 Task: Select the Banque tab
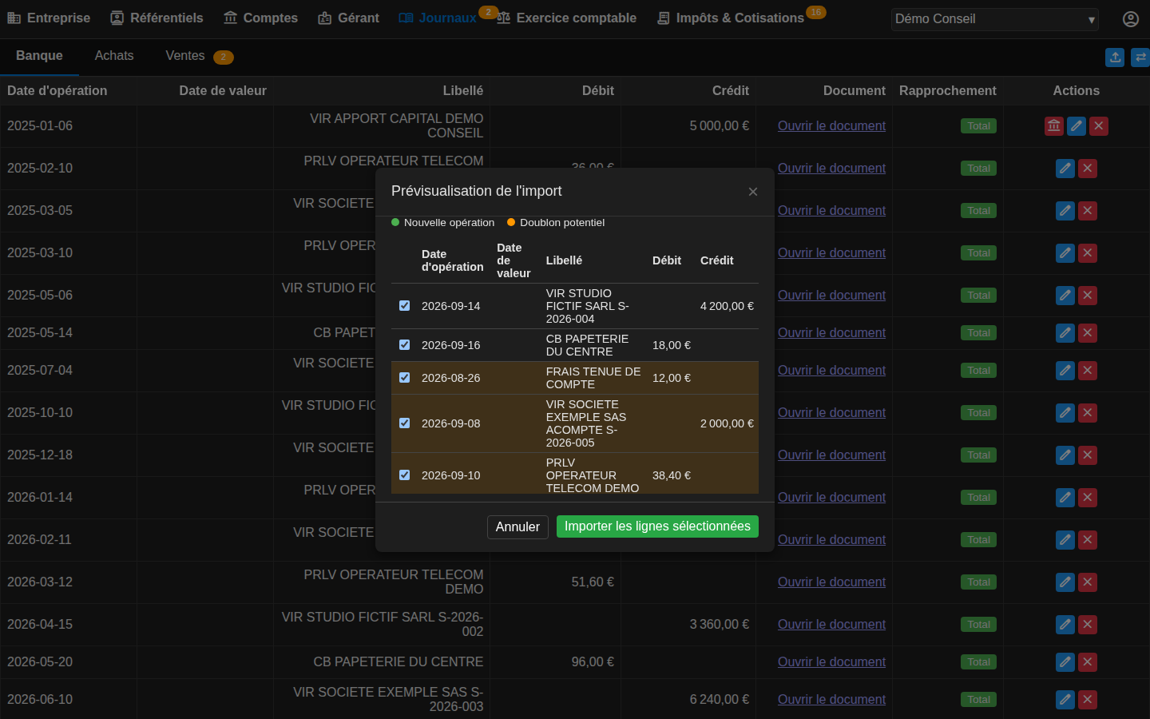[39, 56]
